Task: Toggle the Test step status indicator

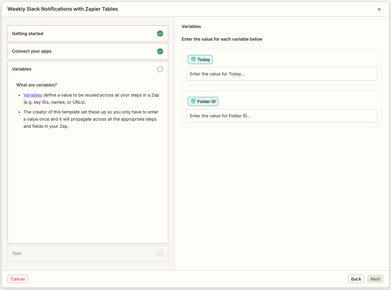Action: click(160, 253)
